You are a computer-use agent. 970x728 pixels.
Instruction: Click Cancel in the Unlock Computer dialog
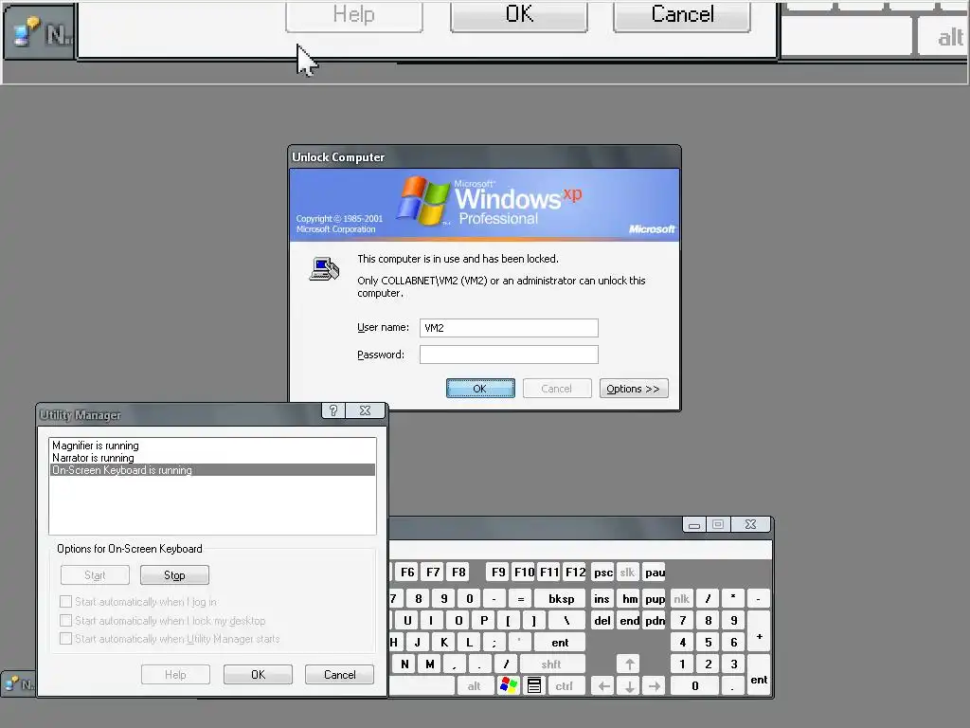[557, 388]
